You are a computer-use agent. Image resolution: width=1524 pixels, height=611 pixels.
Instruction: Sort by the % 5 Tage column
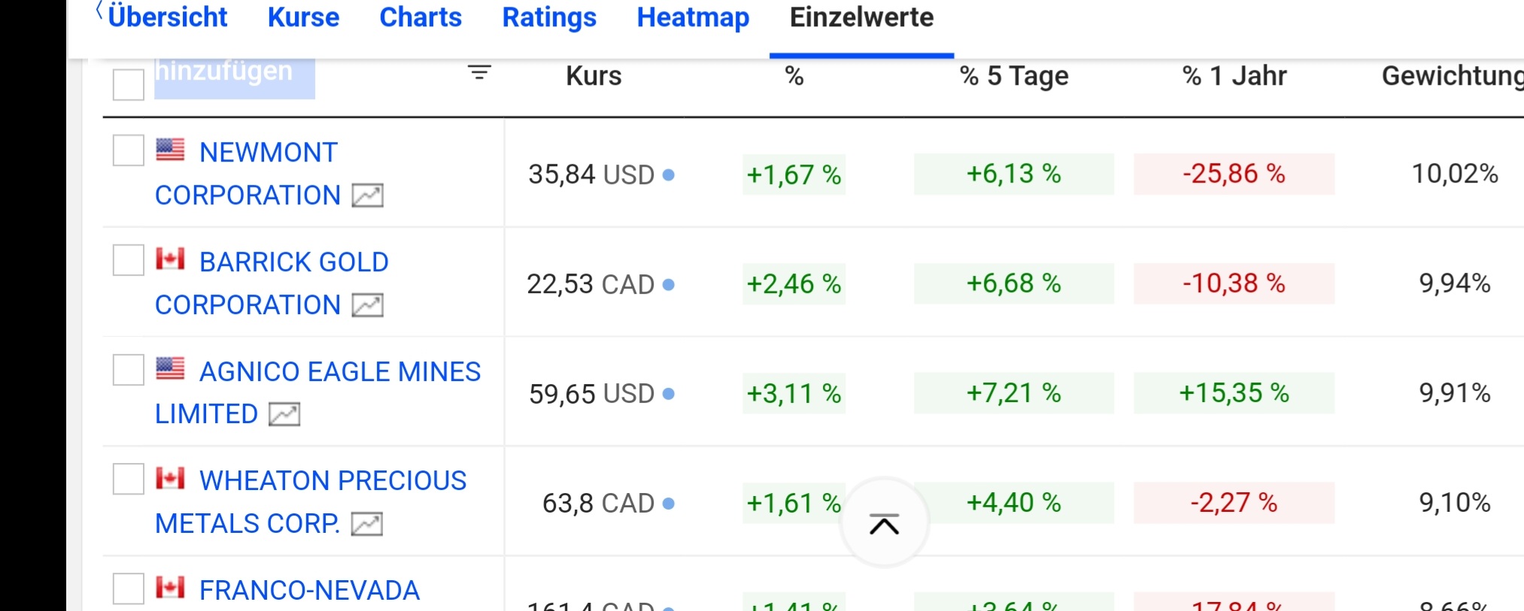pos(1013,76)
